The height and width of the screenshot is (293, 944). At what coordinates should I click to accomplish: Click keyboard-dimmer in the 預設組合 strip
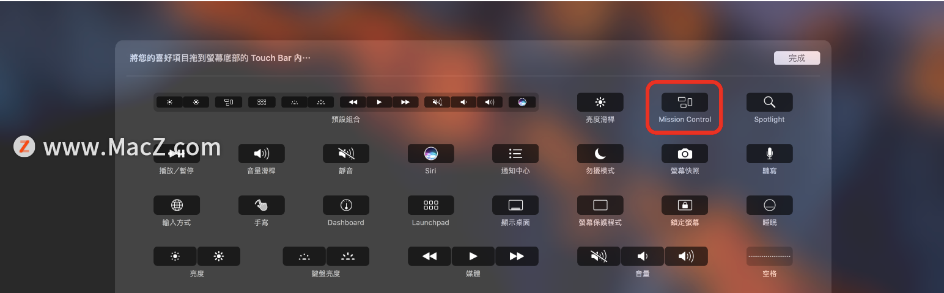tap(294, 102)
